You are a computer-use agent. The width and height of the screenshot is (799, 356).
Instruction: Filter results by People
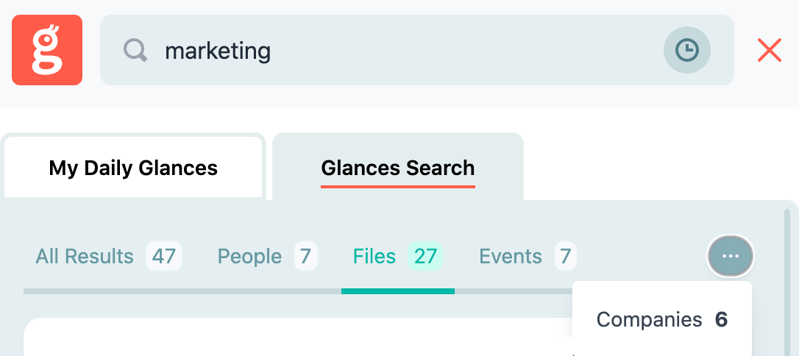tap(249, 256)
